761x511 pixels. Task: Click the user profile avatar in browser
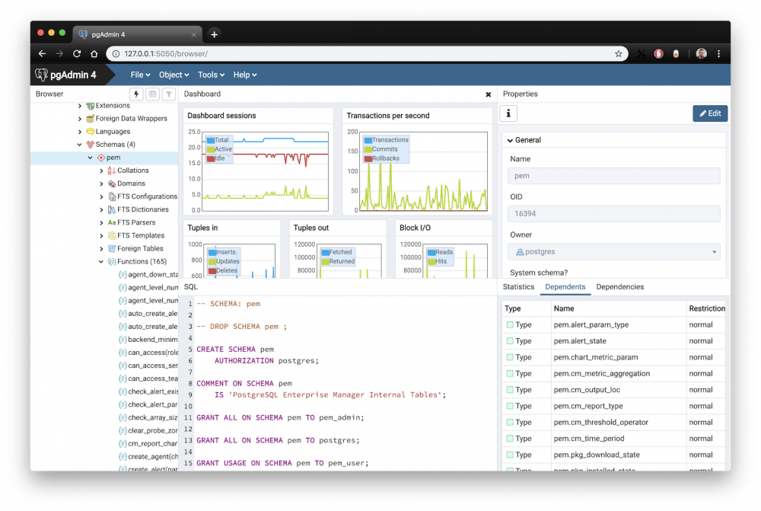click(701, 54)
